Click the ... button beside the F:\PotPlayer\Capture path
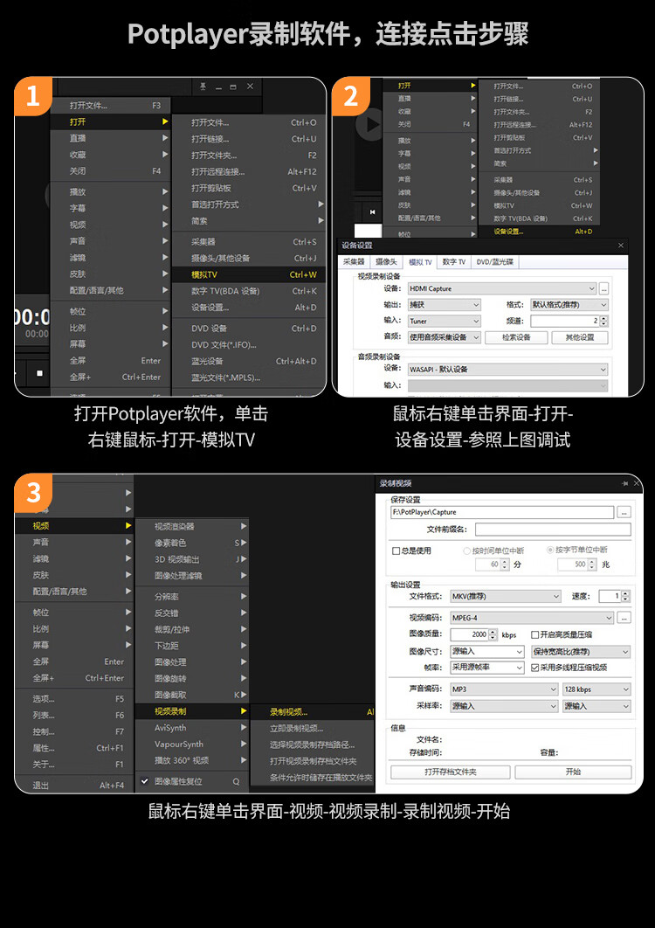Image resolution: width=655 pixels, height=928 pixels. pyautogui.click(x=624, y=513)
